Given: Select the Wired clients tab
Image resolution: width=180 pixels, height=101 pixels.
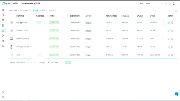Looking at the screenshot, I should point(52,11).
